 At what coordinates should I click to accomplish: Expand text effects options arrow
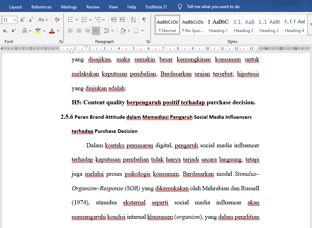coord(30,31)
